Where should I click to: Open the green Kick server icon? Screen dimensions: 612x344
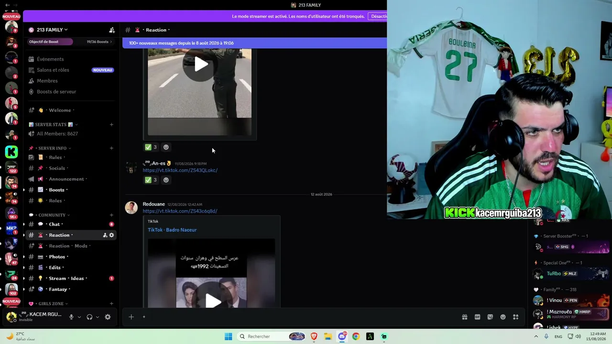(x=11, y=152)
